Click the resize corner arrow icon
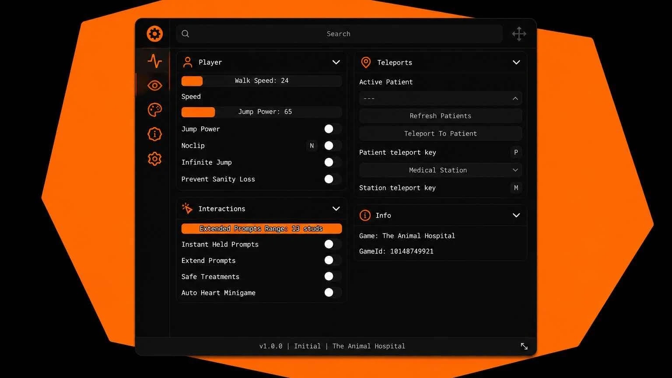Screen dimensions: 672x378 [x=524, y=346]
